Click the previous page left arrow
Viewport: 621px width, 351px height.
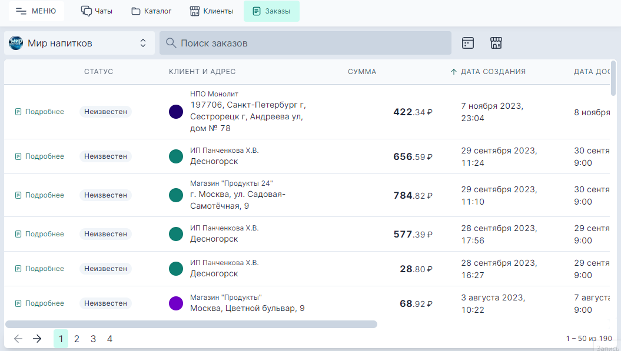point(18,339)
